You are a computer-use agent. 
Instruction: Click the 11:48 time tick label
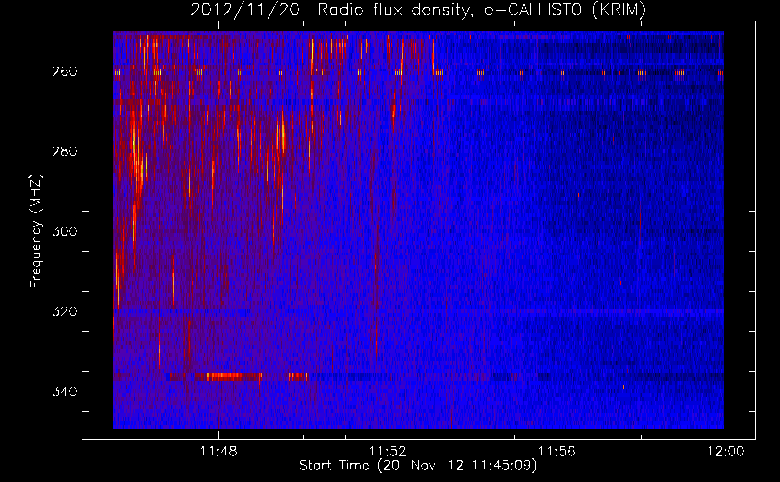(219, 452)
